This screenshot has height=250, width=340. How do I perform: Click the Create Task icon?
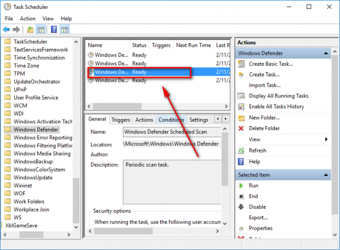pyautogui.click(x=241, y=75)
